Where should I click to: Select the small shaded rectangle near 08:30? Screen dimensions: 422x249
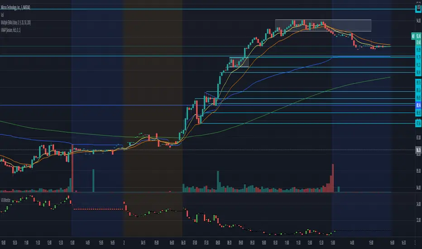pyautogui.click(x=239, y=62)
